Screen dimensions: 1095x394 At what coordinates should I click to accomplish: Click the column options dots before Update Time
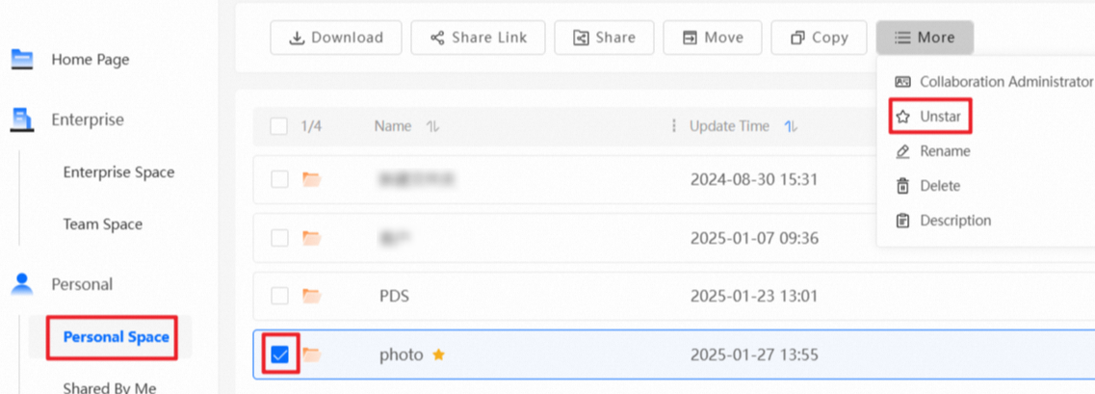[673, 126]
